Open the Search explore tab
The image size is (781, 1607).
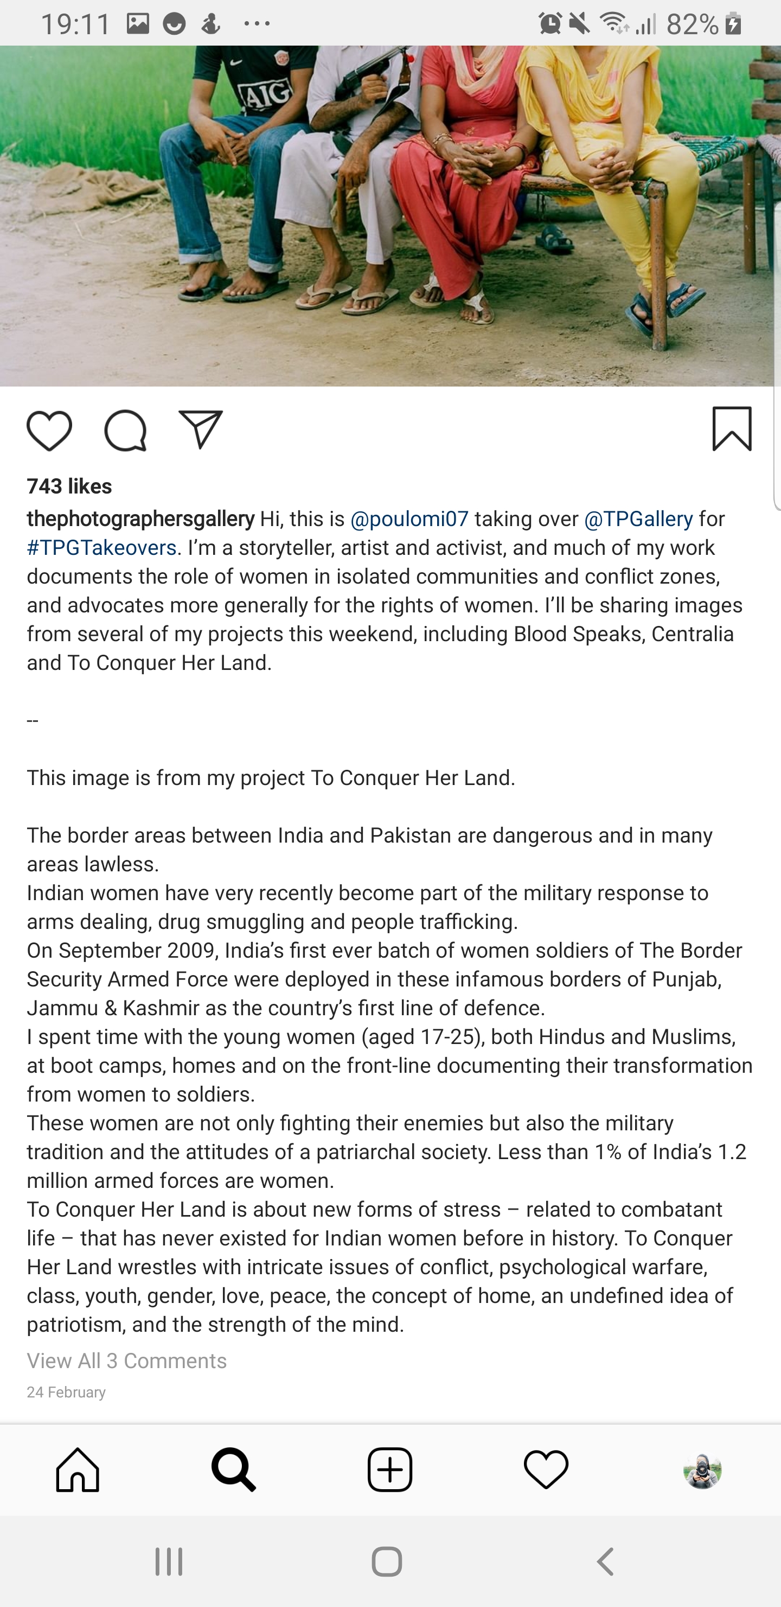(234, 1470)
